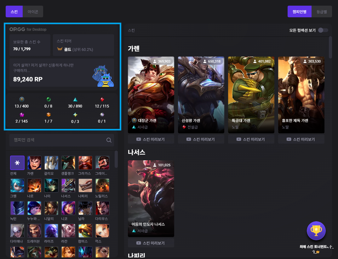Select 누누와 윌럼프 champion icon
This screenshot has height=259, width=338.
pyautogui.click(x=34, y=208)
